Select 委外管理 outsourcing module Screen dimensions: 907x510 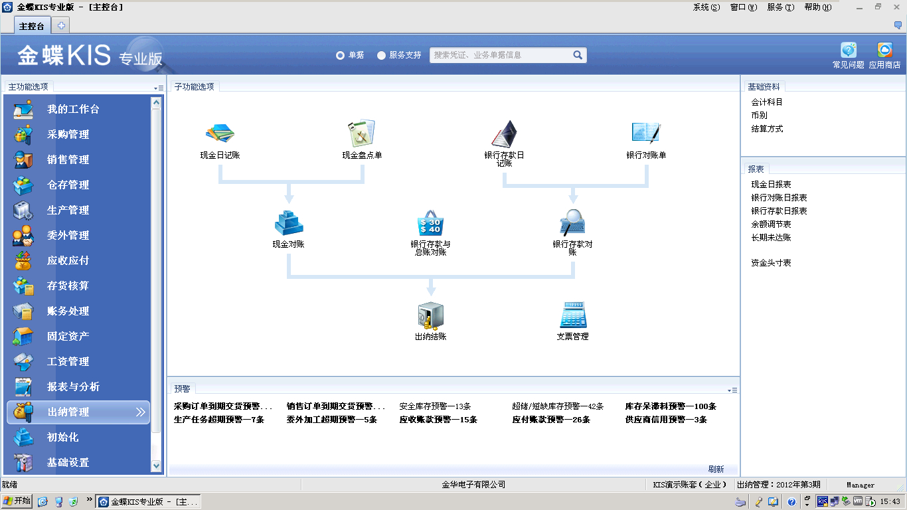click(x=68, y=235)
